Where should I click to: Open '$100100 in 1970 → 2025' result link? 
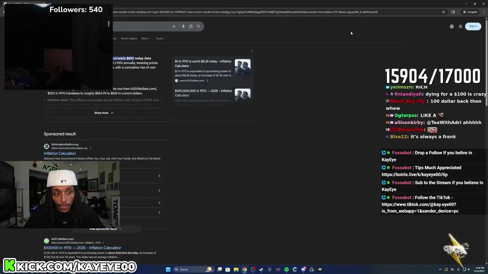(x=82, y=248)
